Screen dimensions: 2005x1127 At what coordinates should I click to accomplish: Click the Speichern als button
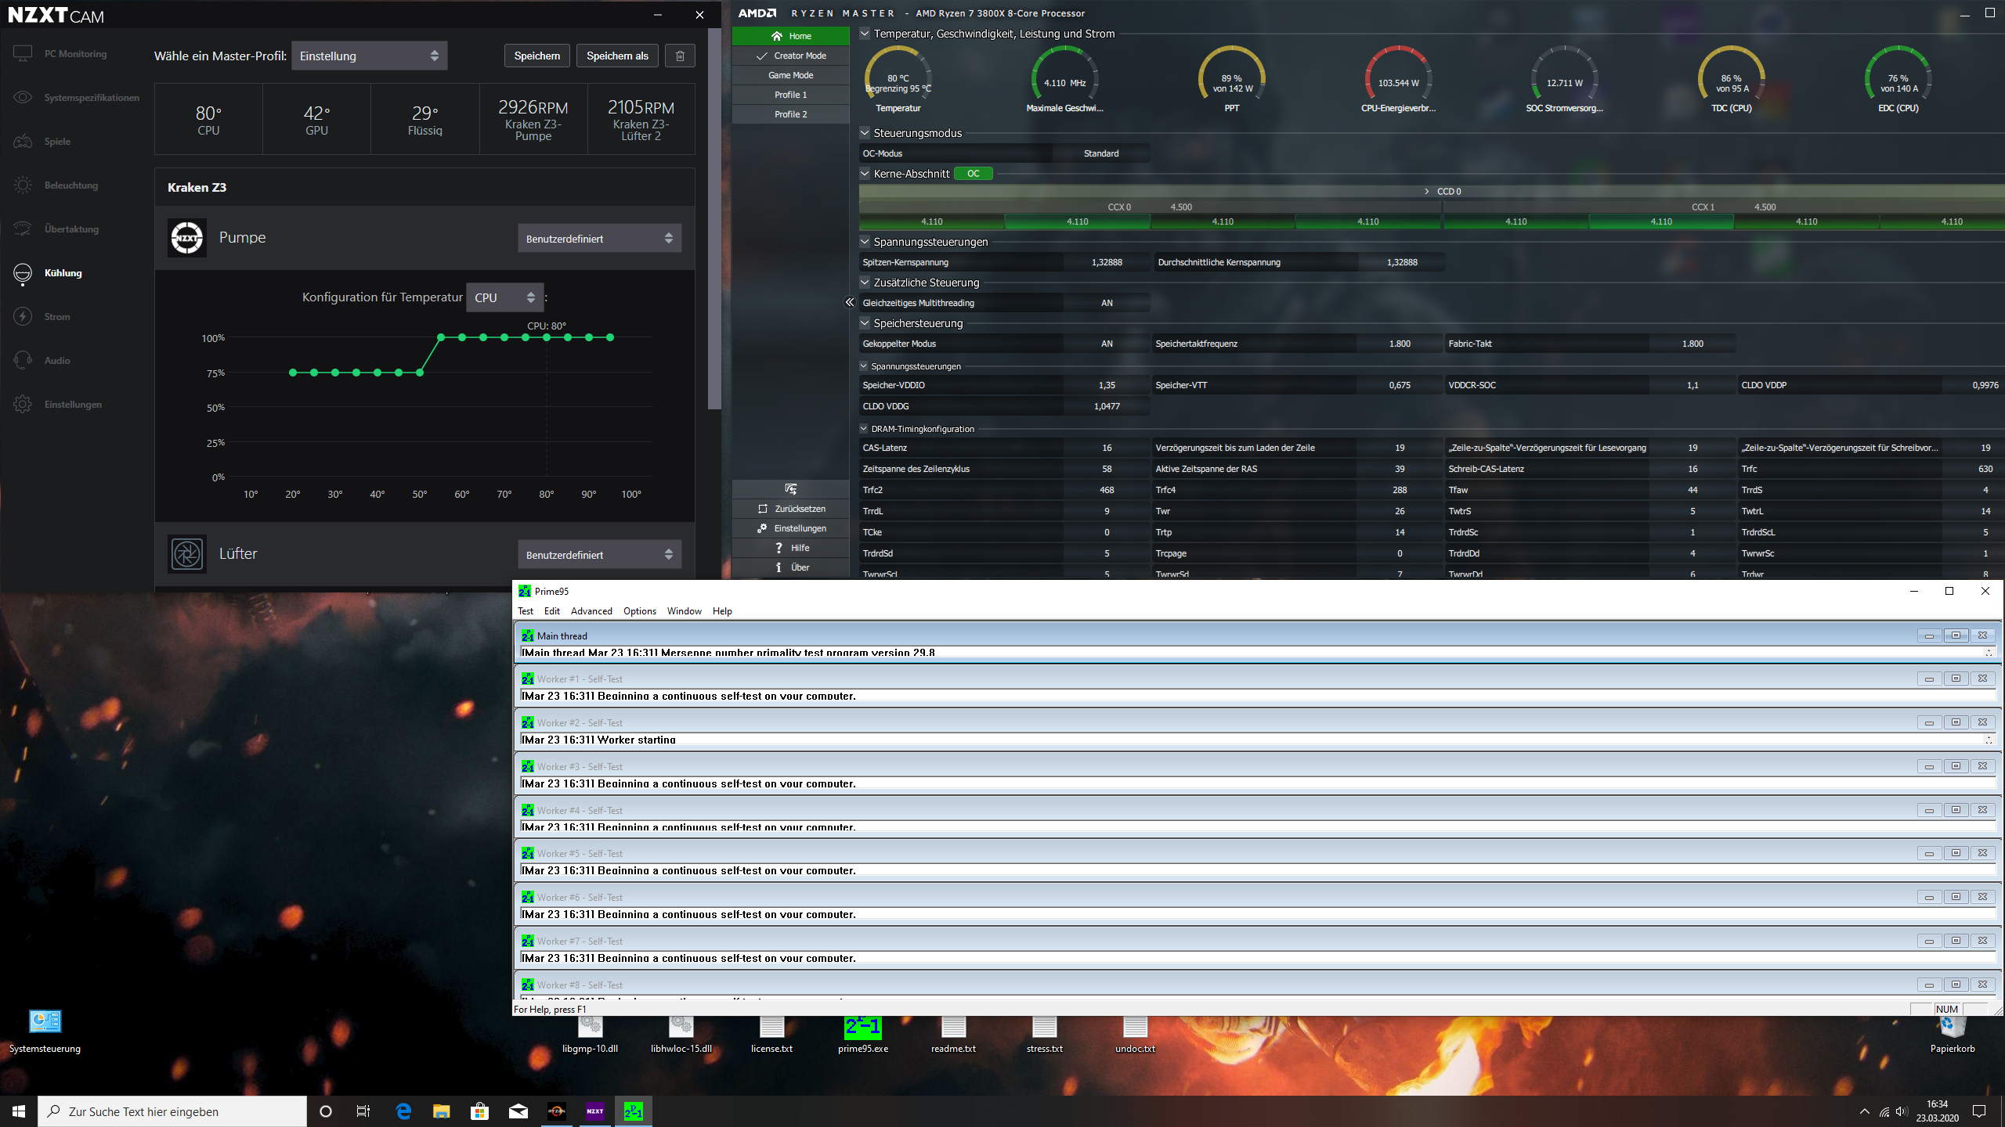point(617,56)
